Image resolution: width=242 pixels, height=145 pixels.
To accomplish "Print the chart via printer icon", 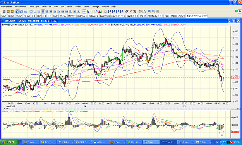I will click(140, 11).
